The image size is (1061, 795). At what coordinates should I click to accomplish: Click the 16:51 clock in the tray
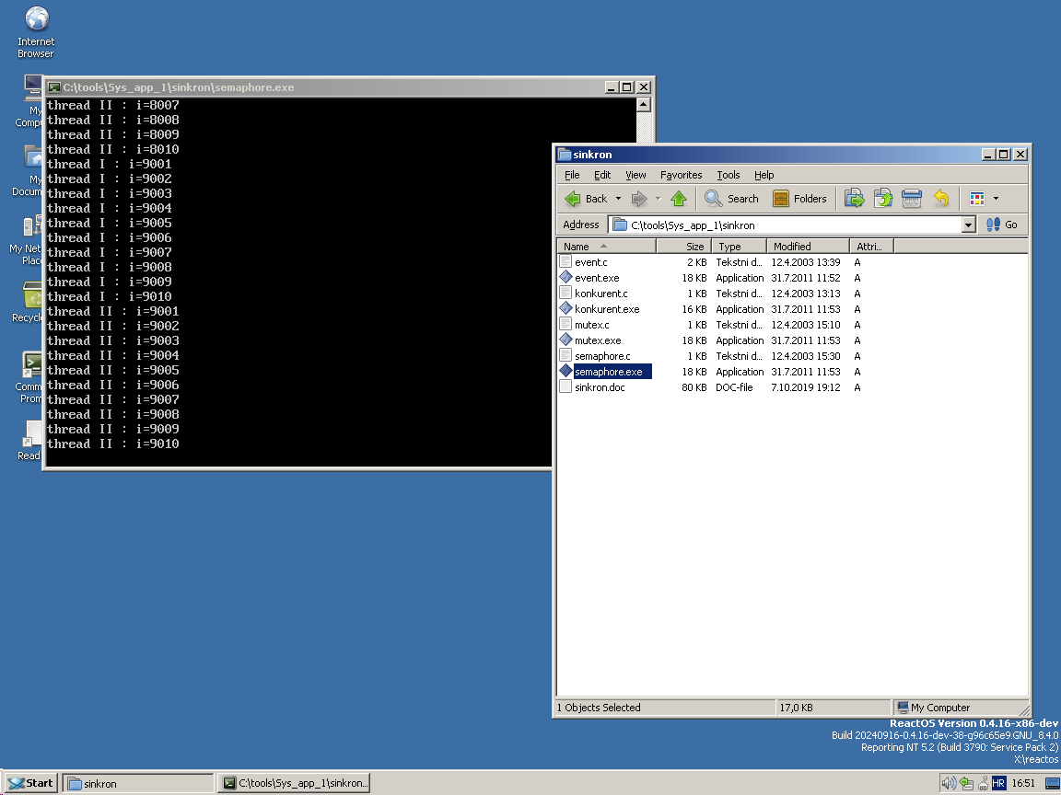point(1023,784)
